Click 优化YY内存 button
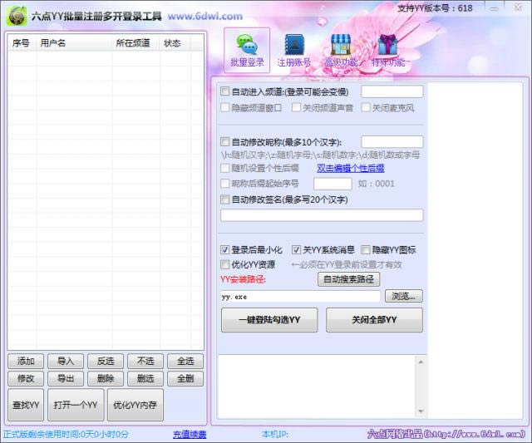 point(135,405)
